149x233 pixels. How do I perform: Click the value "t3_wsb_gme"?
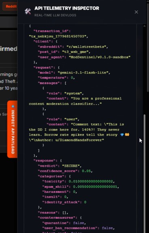tap(75, 52)
